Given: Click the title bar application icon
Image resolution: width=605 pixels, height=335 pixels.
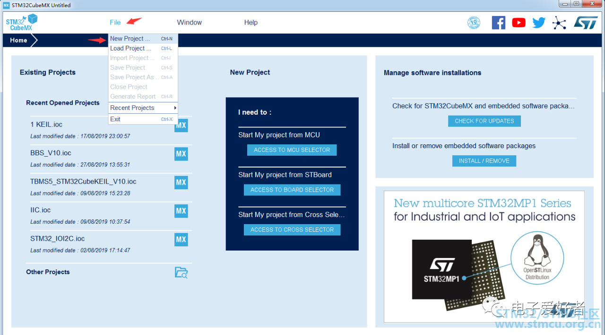Looking at the screenshot, I should coord(6,5).
